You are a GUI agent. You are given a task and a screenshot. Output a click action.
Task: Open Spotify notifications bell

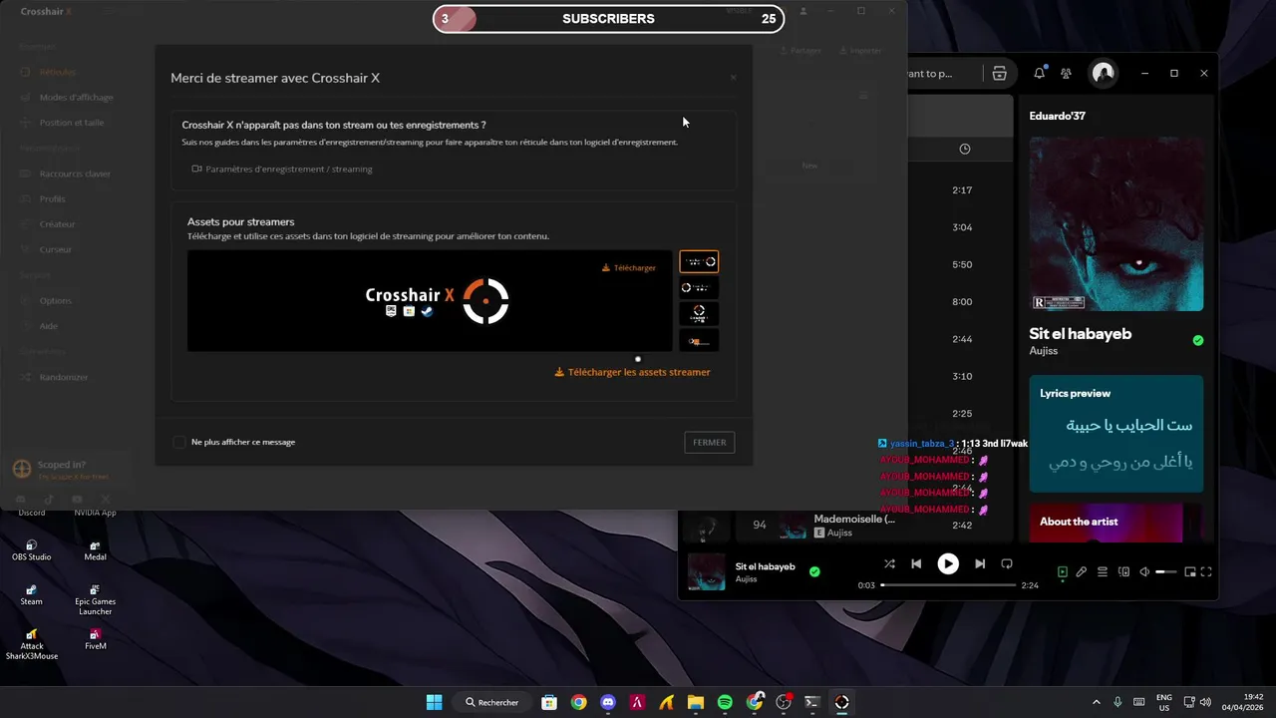[x=1040, y=73]
